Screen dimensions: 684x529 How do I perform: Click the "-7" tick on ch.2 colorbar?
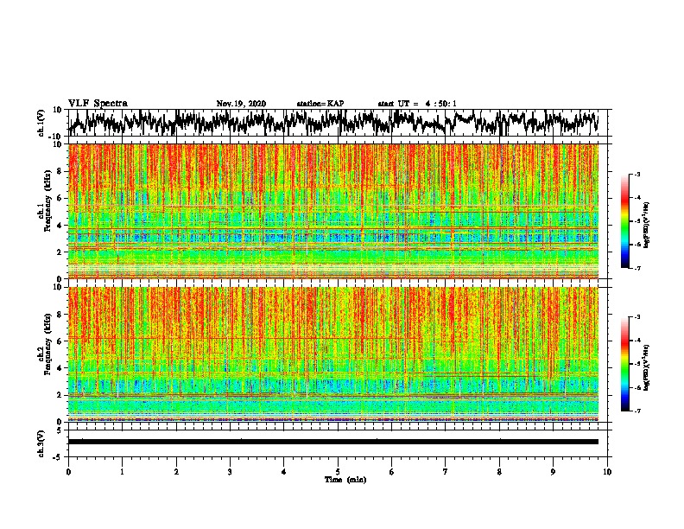click(636, 411)
